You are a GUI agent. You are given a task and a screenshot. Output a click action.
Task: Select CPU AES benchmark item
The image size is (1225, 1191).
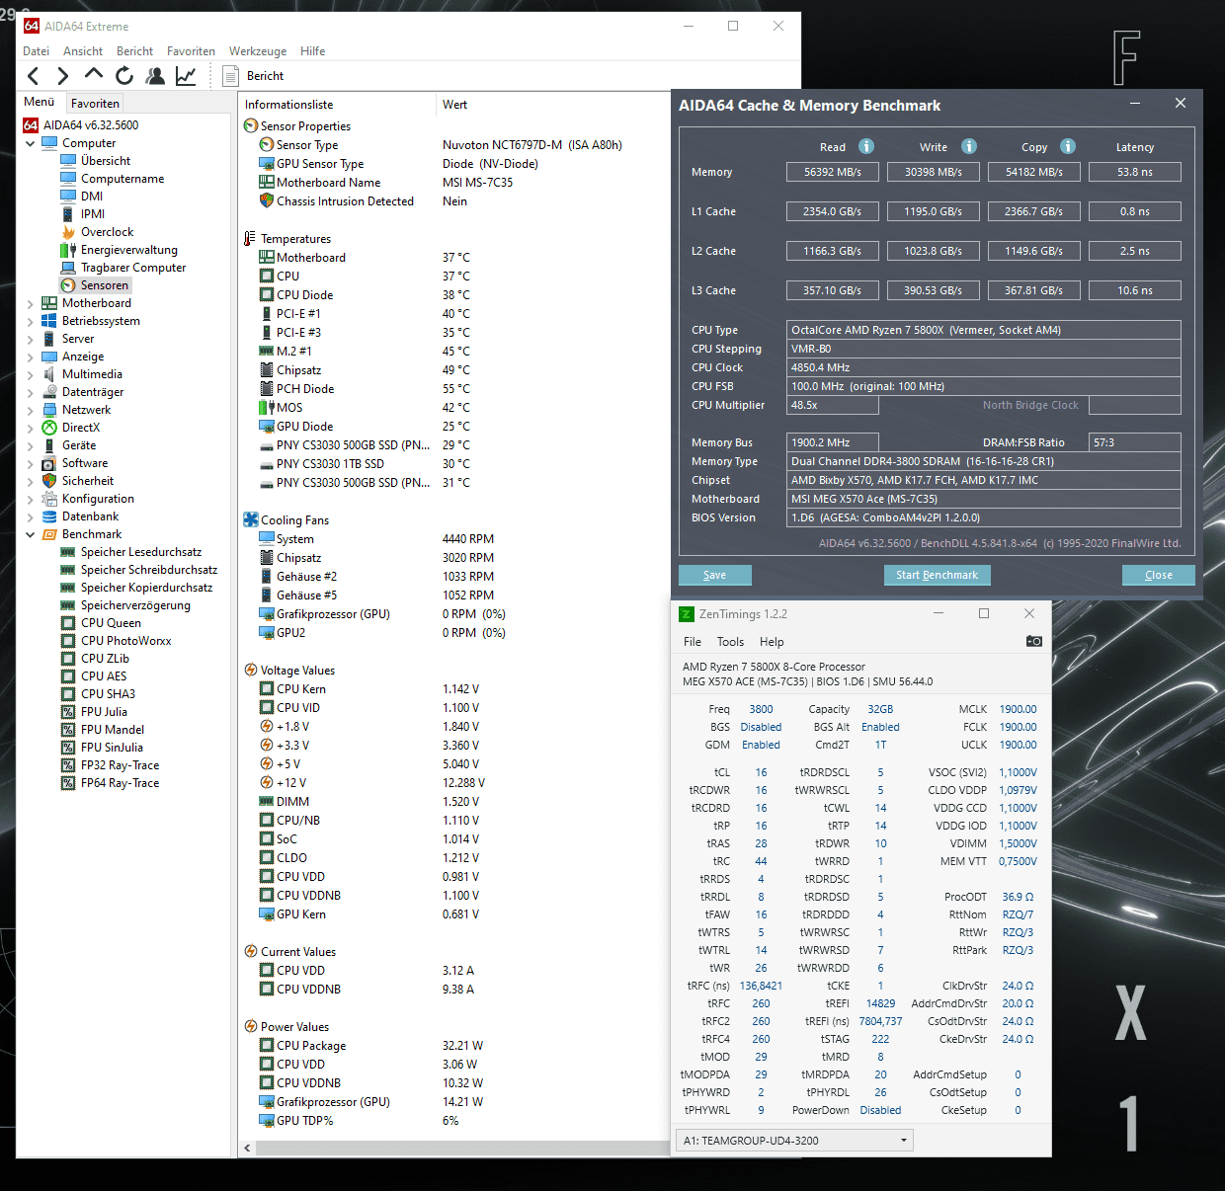tap(104, 676)
